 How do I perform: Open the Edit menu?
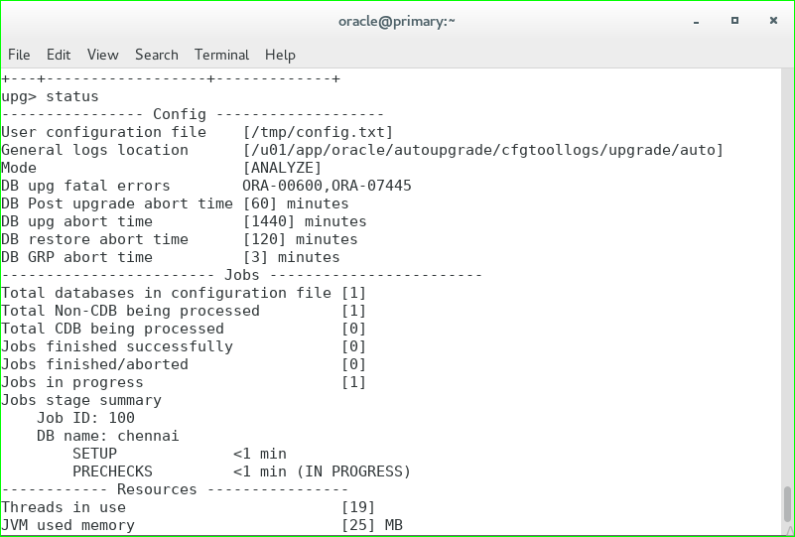[x=59, y=55]
